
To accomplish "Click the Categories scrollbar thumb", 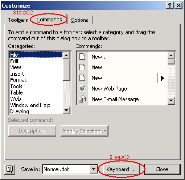I will pyautogui.click(x=66, y=70).
